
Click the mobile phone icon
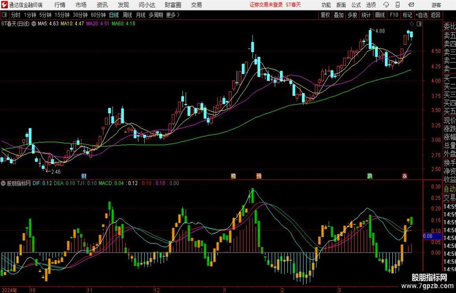(398, 5)
